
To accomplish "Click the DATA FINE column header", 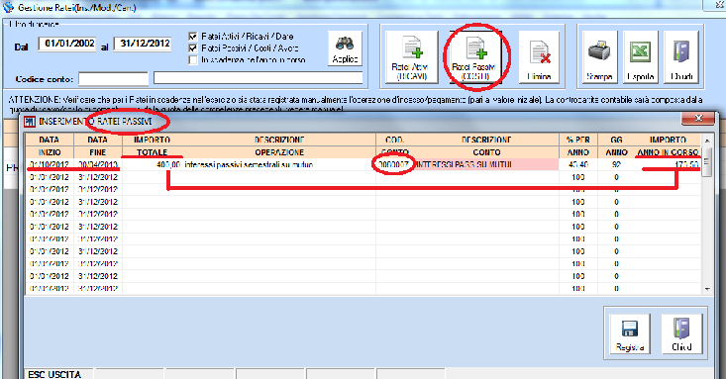I will [x=98, y=145].
